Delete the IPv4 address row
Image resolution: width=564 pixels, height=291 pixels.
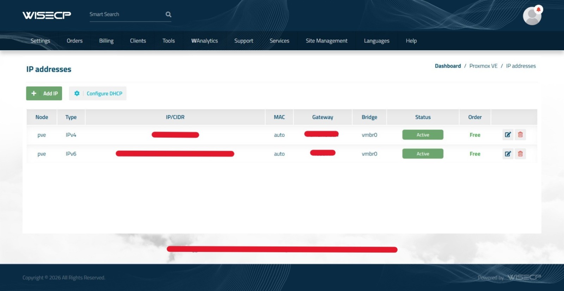tap(520, 135)
